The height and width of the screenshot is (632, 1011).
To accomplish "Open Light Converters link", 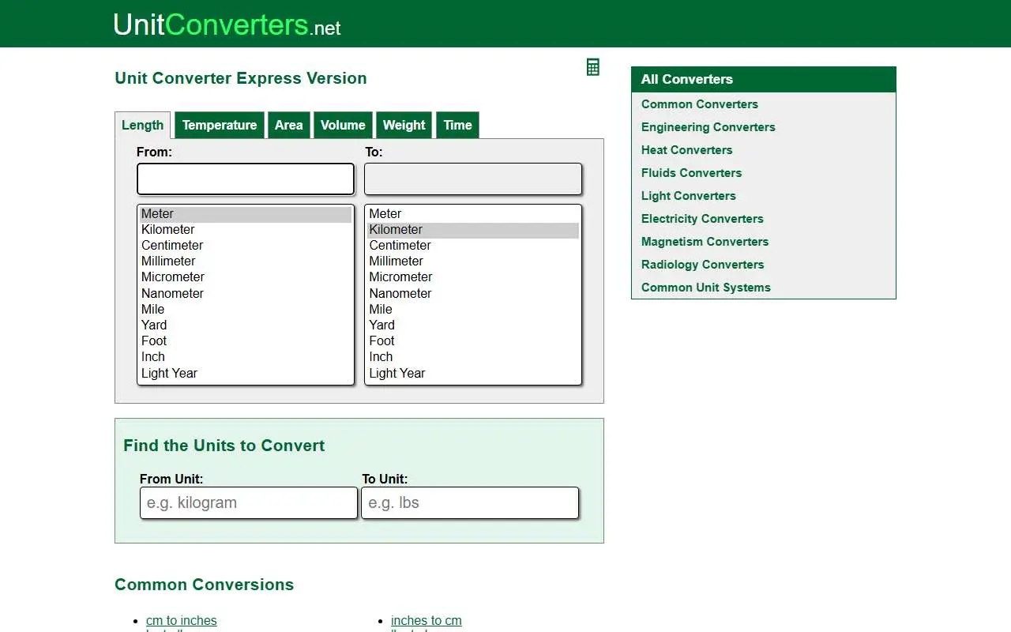I will (x=689, y=196).
